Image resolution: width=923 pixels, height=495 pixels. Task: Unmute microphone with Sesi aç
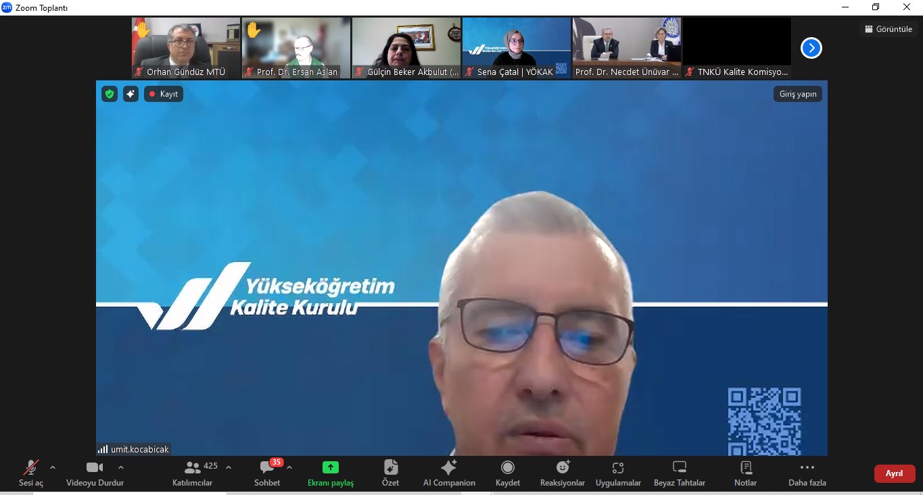31,468
